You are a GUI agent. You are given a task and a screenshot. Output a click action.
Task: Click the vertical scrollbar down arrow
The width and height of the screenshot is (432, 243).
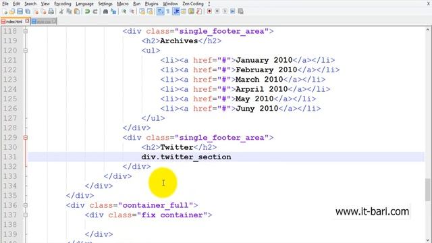428,240
